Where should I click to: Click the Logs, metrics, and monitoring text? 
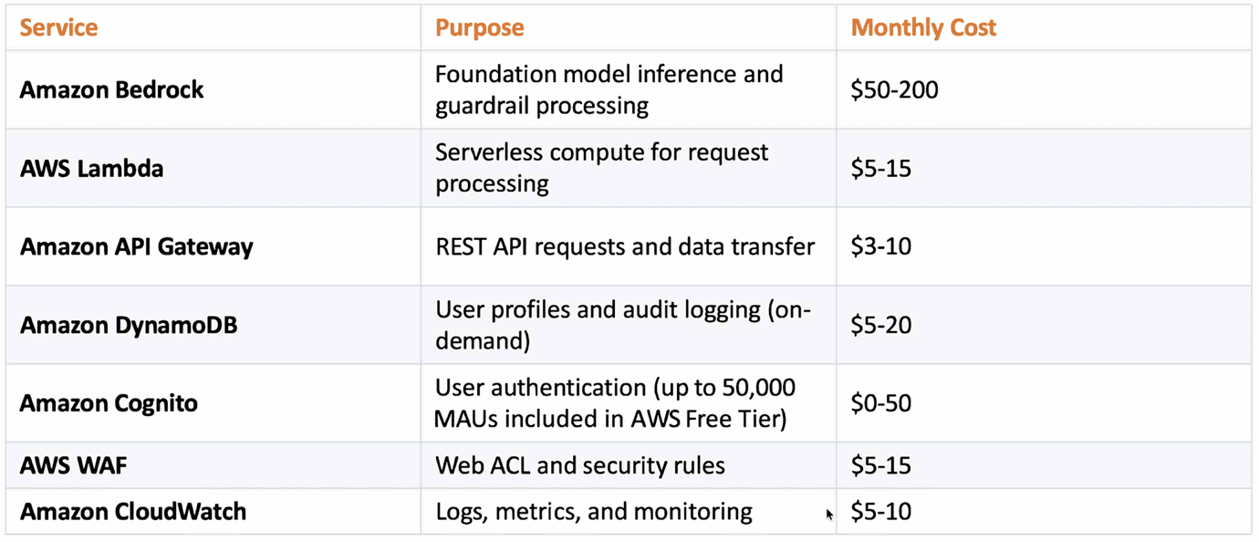593,511
